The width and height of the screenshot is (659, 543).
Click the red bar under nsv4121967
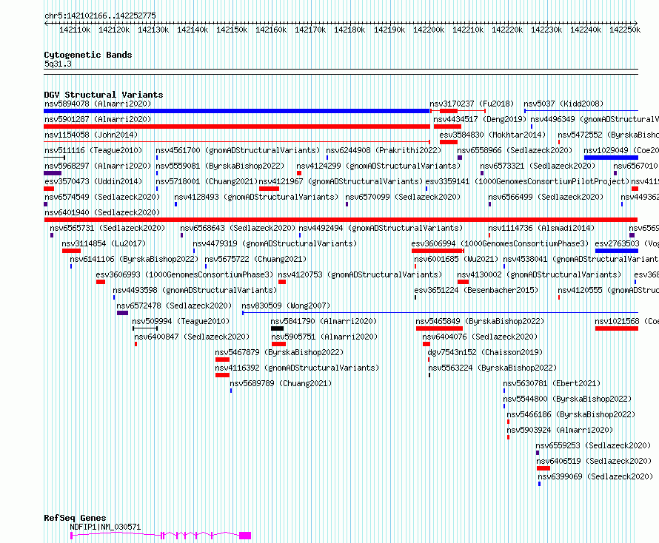point(269,189)
